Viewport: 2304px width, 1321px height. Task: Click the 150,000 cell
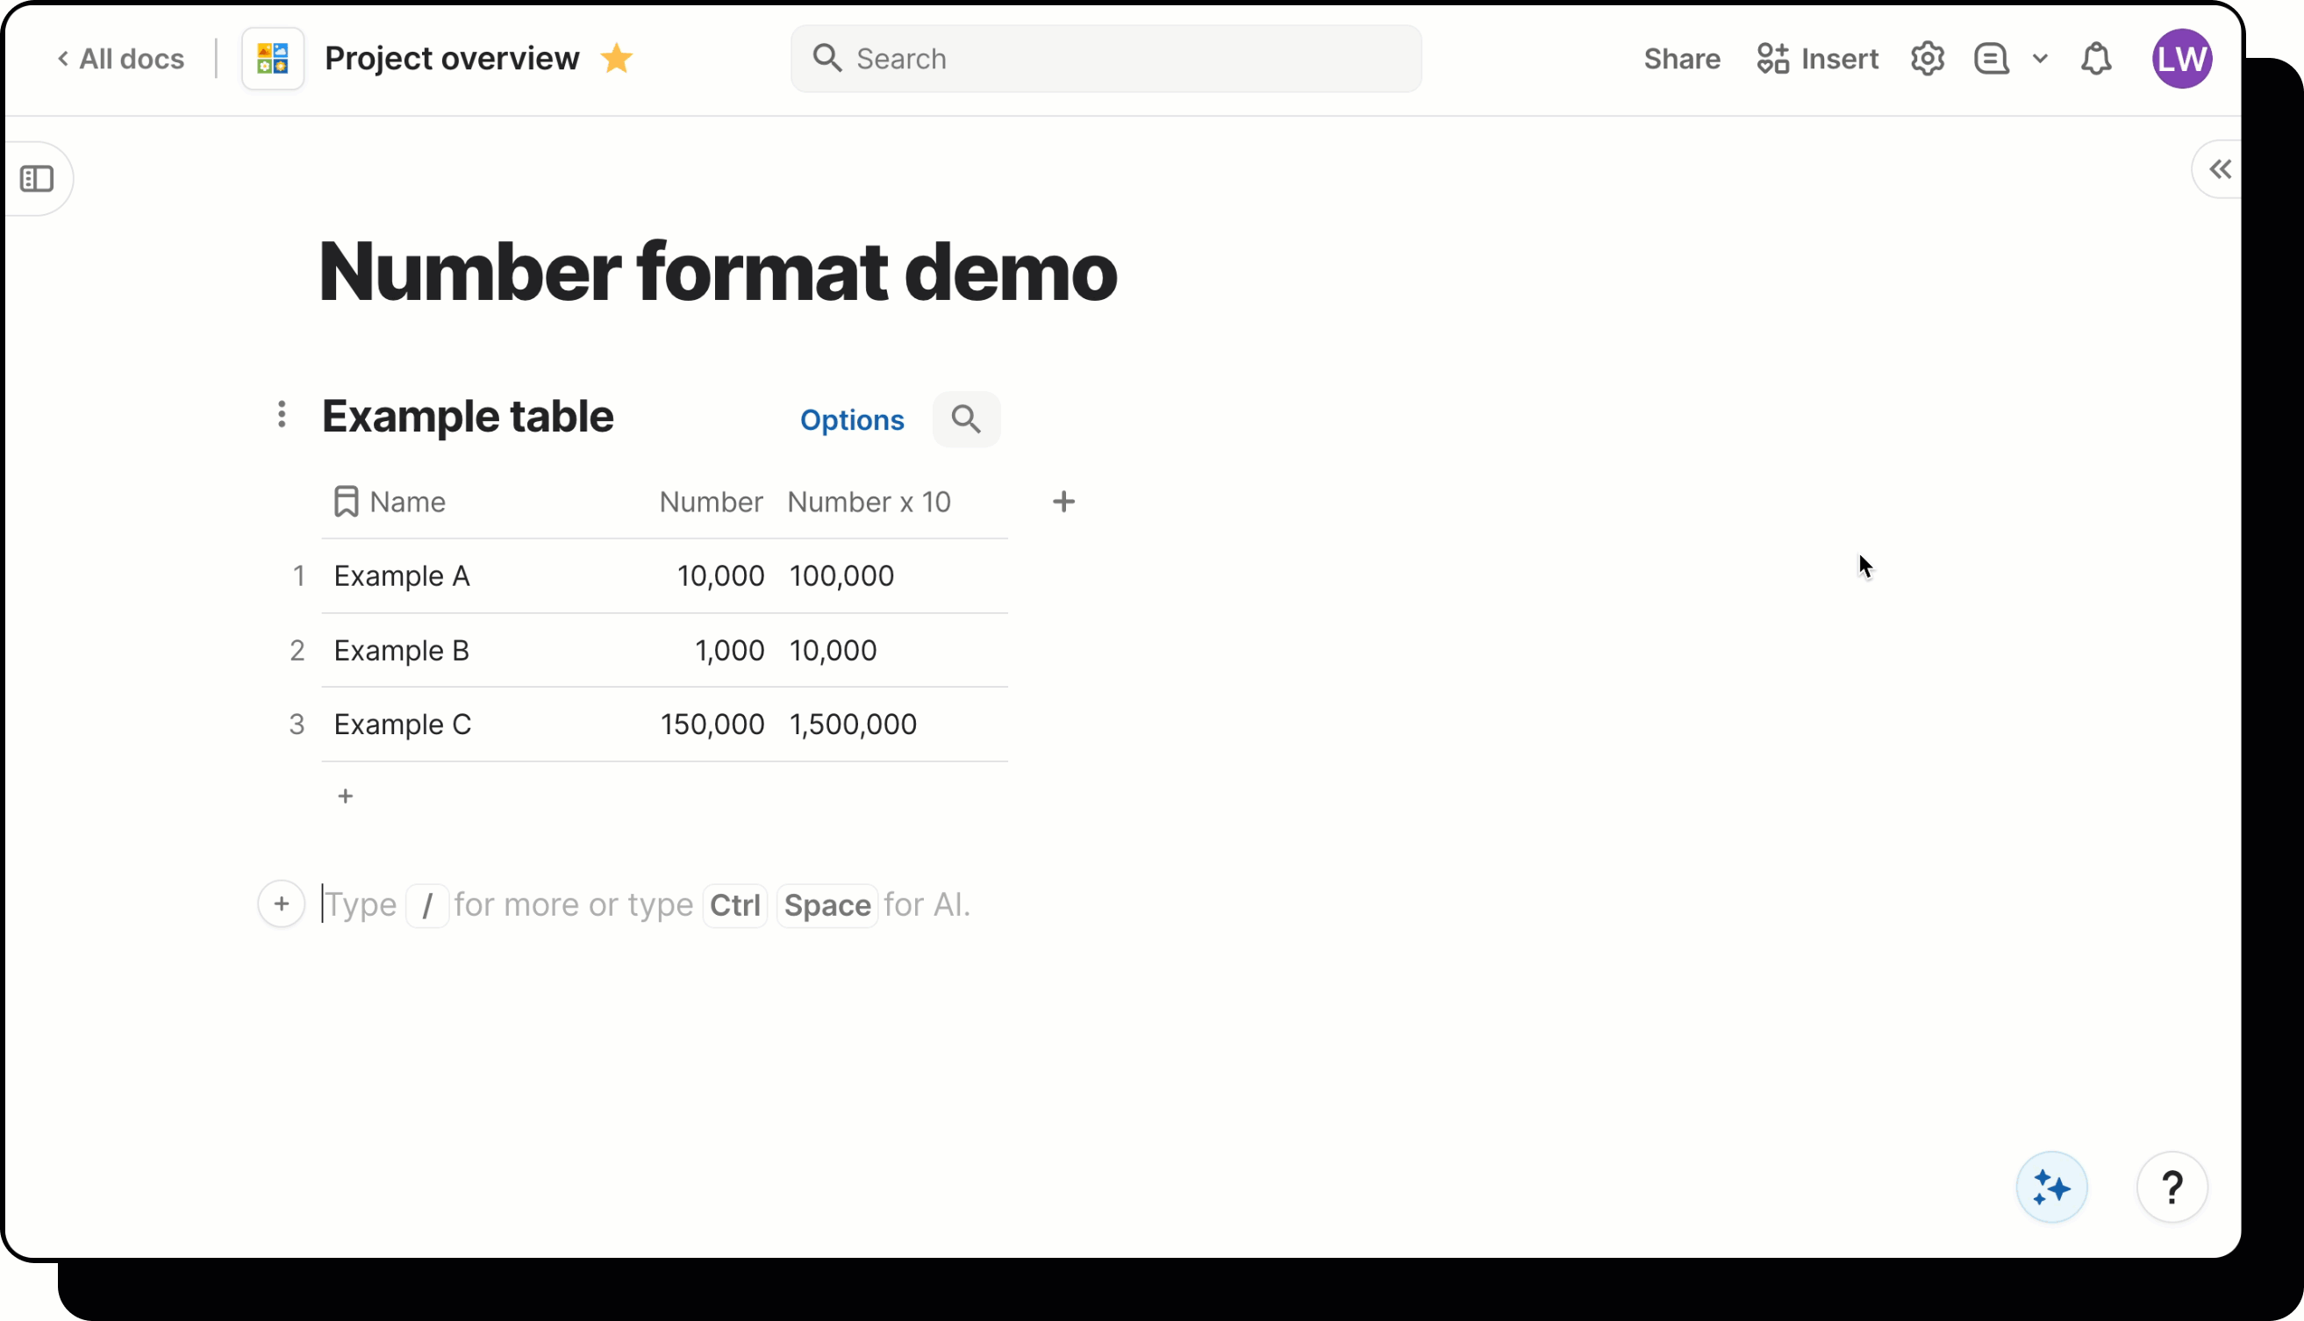pos(712,725)
